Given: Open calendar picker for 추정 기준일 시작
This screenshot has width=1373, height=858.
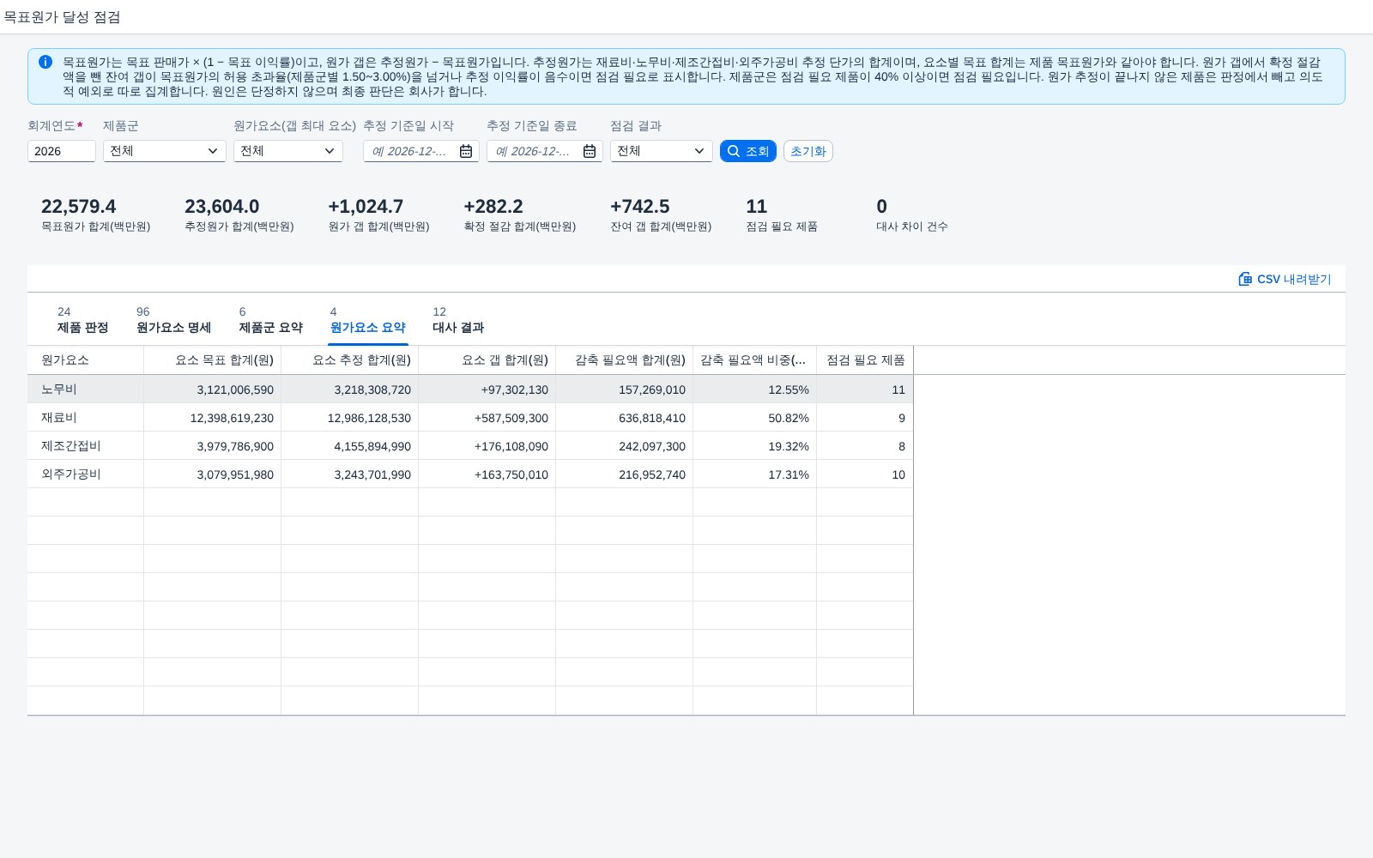Looking at the screenshot, I should pos(466,151).
